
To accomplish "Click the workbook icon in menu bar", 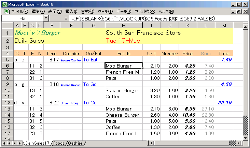I will tap(6, 12).
